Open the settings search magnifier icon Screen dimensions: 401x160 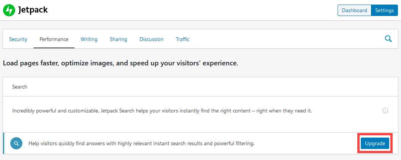[x=388, y=39]
